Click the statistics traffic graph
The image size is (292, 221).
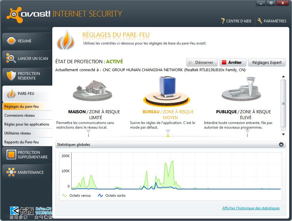(176, 171)
